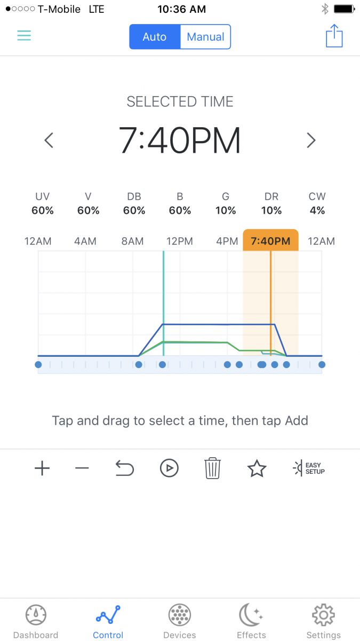Select the UV 60% channel

[43, 204]
